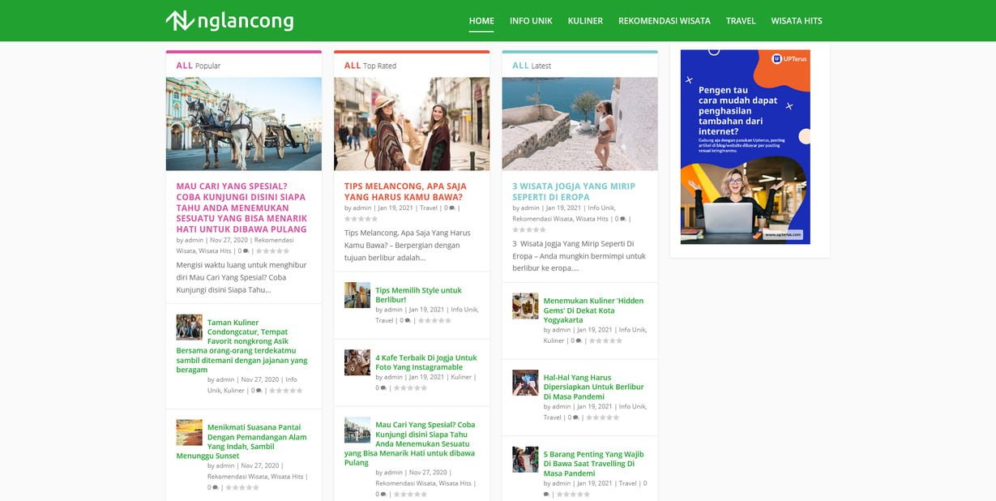Viewport: 996px width, 501px height.
Task: Click the Nglancong site logo
Action: coord(229,20)
